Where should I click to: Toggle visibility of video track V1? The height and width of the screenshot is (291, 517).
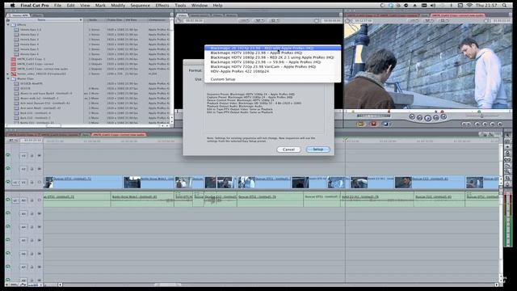8,182
